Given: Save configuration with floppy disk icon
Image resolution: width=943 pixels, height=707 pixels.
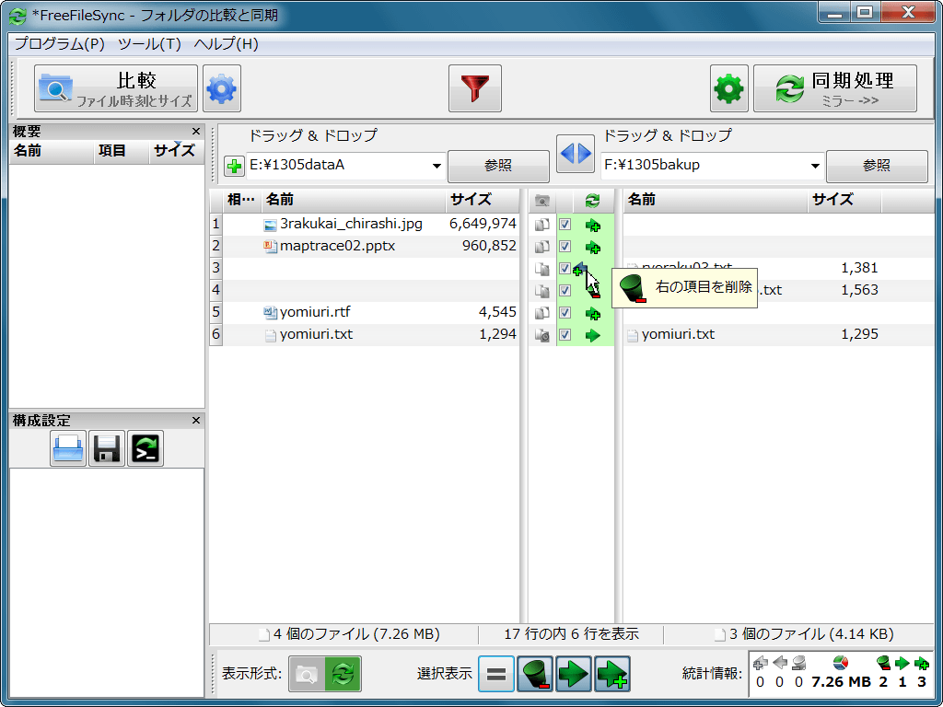Looking at the screenshot, I should (107, 448).
